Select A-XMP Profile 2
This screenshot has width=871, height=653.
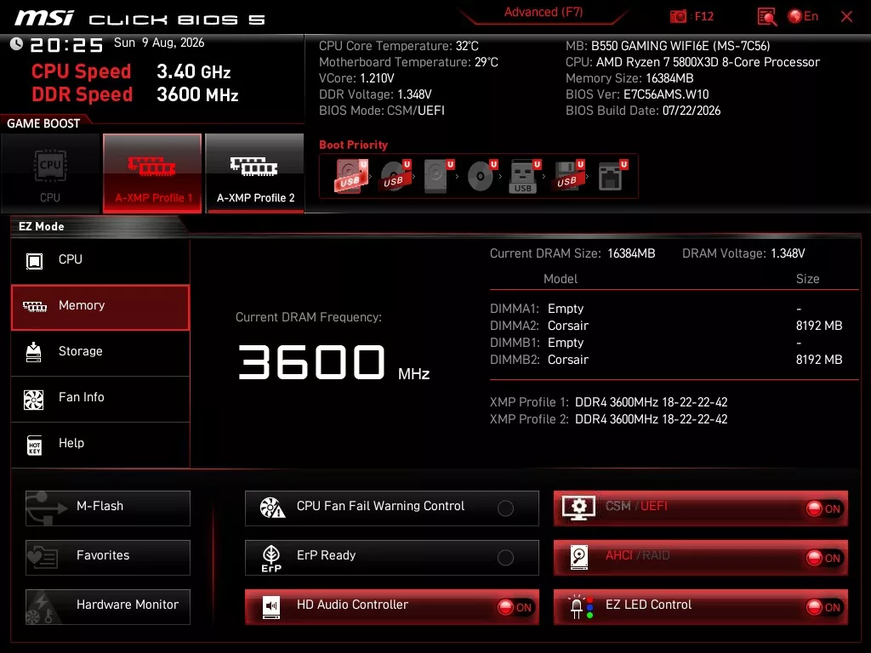coord(255,173)
